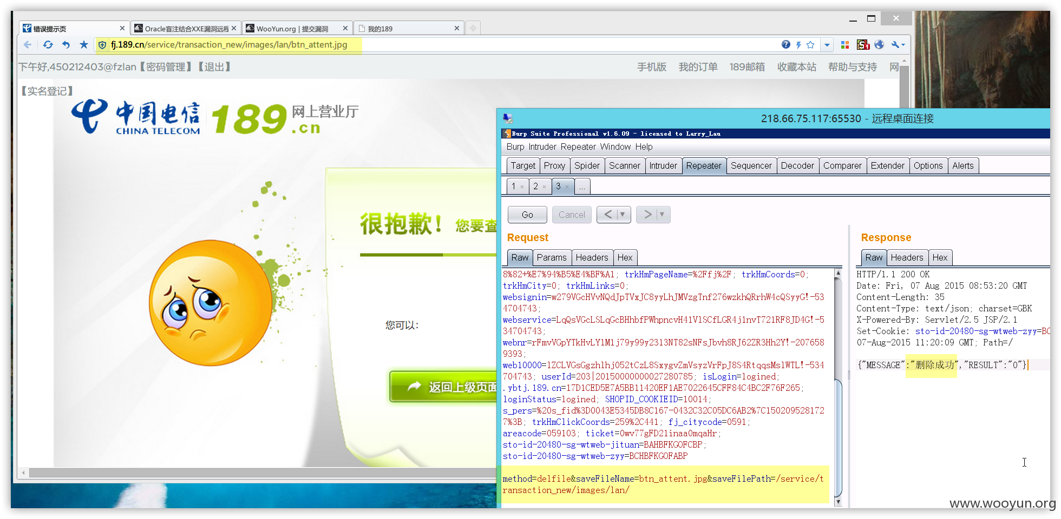Switch to the 我的189 browser tab
1061x519 pixels.
[x=409, y=28]
